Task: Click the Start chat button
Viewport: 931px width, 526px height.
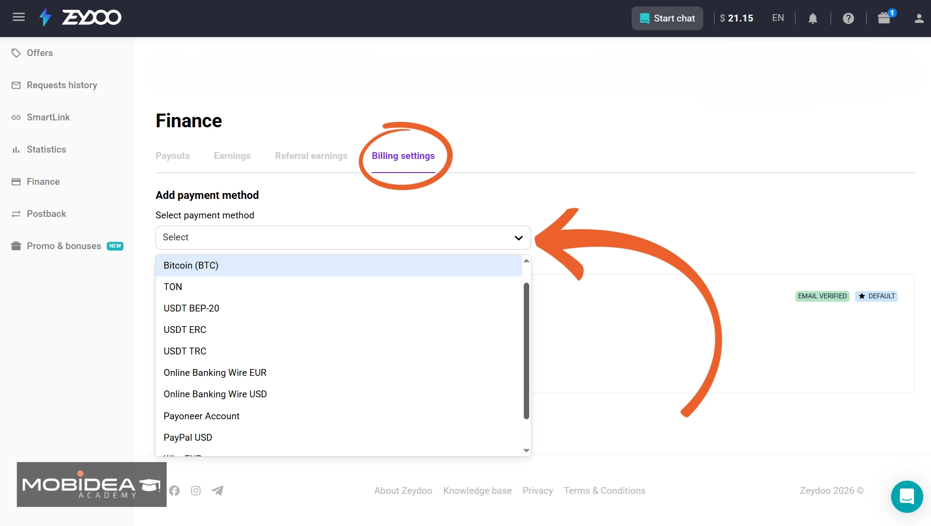Action: 667,18
